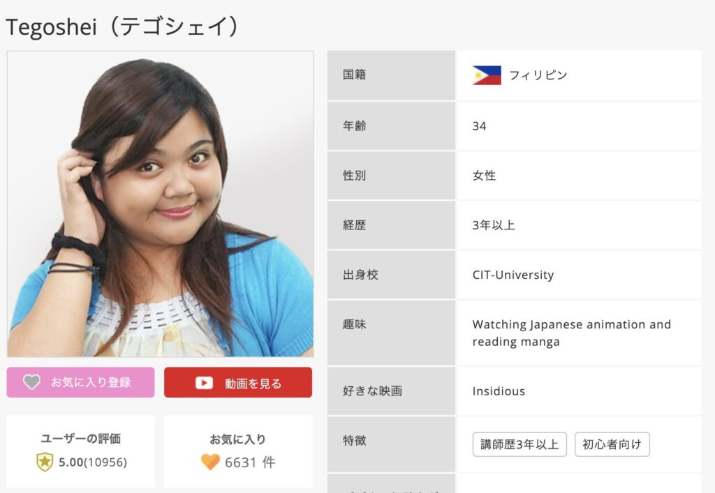Click the YouTube play icon
Image resolution: width=715 pixels, height=493 pixels.
point(204,383)
